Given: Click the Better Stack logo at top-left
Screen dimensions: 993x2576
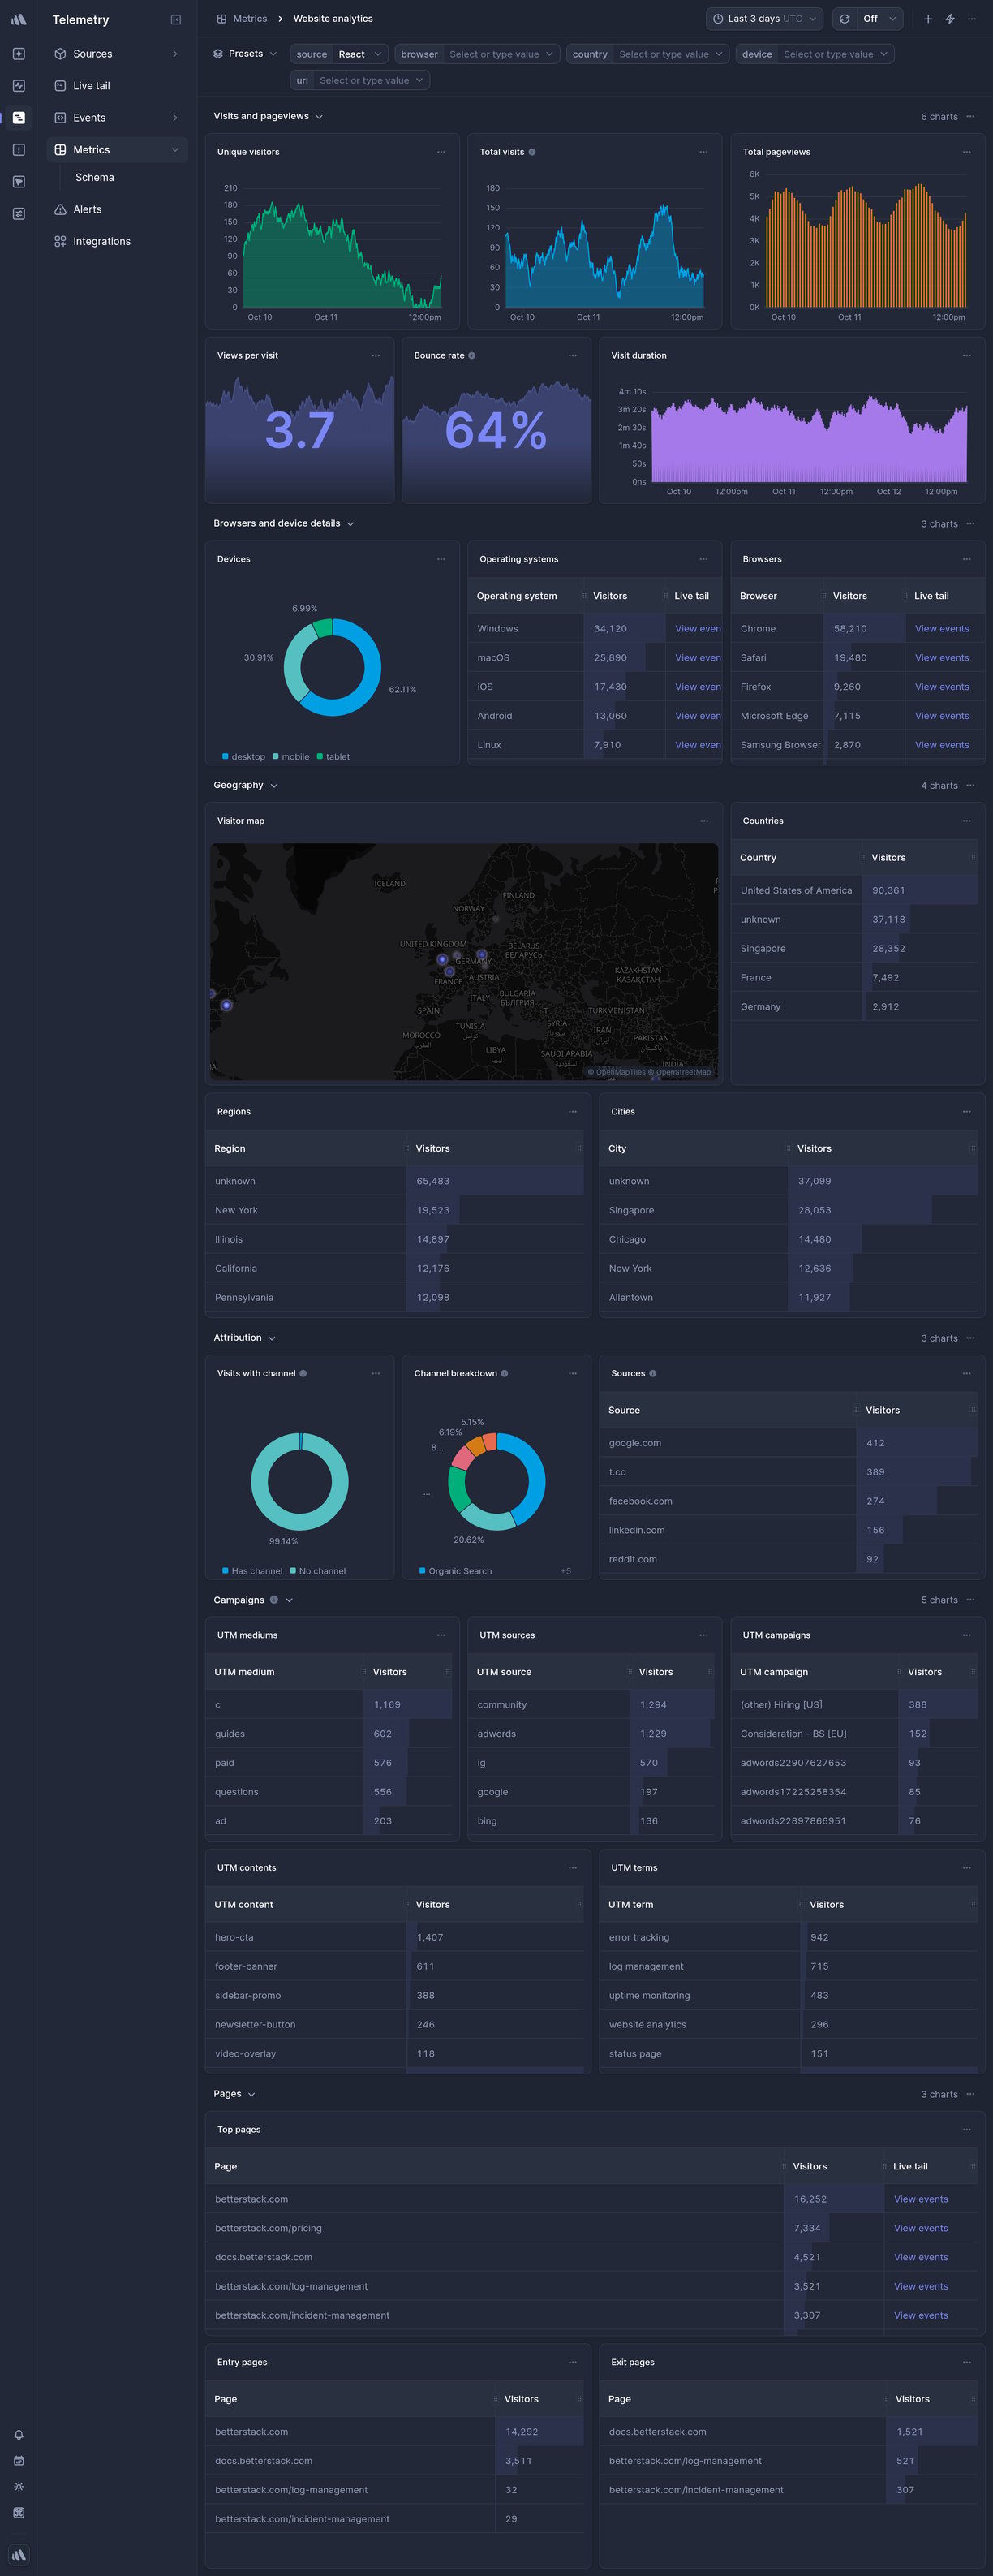Looking at the screenshot, I should [18, 19].
